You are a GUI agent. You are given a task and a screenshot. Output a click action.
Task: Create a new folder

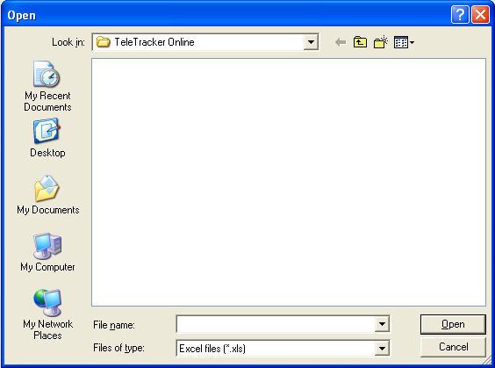pyautogui.click(x=380, y=42)
